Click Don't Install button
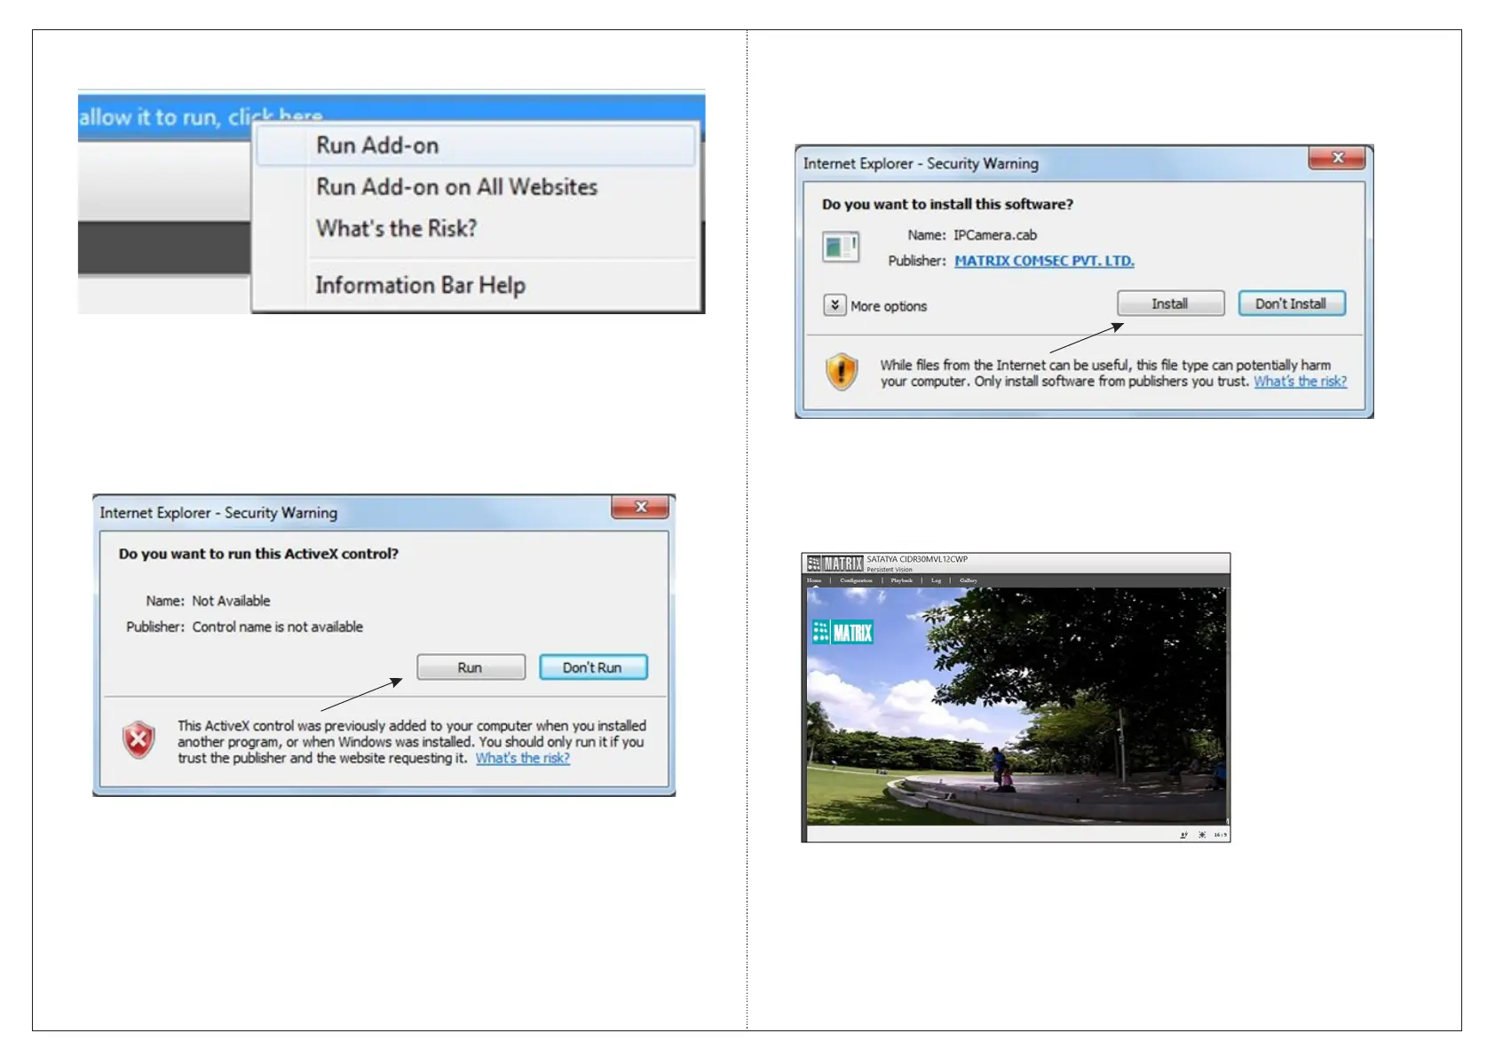Image resolution: width=1495 pixels, height=1057 pixels. [1292, 304]
